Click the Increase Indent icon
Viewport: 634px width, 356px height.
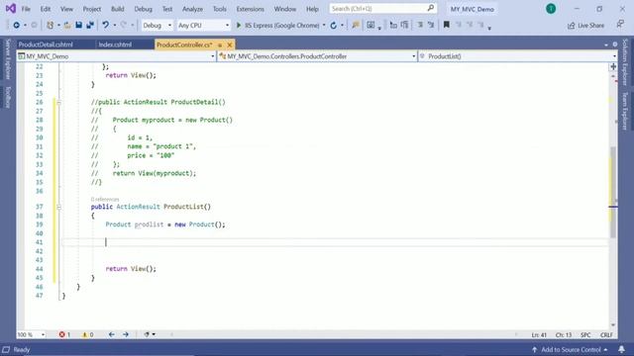click(x=404, y=25)
